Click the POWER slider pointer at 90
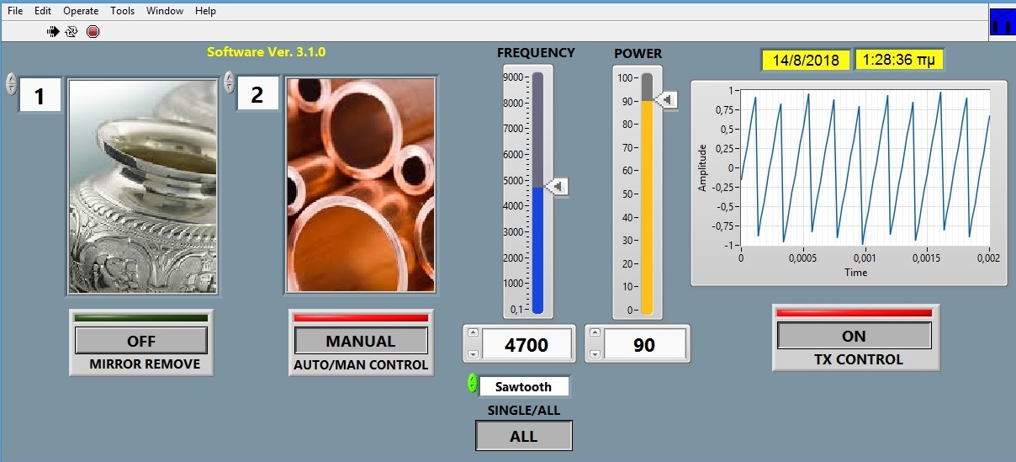 pyautogui.click(x=667, y=101)
